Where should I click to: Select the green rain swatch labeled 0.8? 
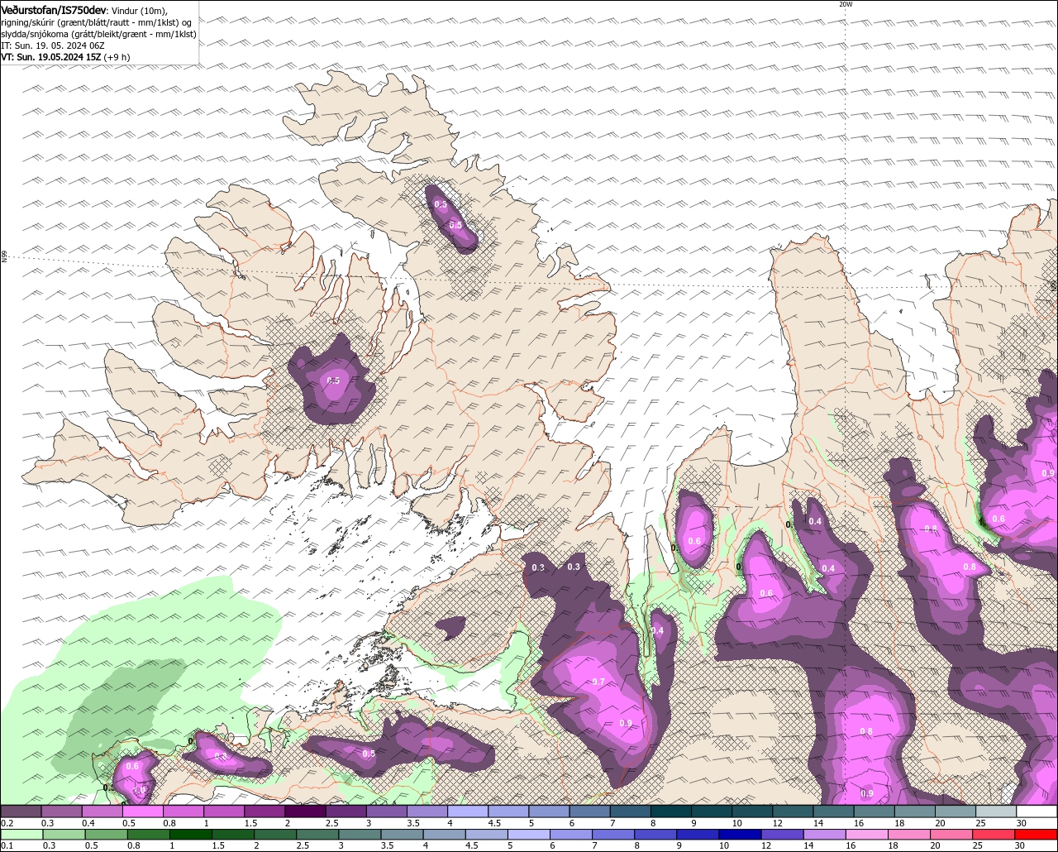click(148, 834)
